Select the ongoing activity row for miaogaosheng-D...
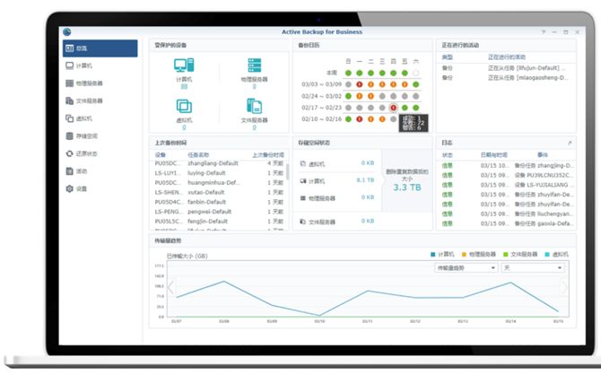 (x=506, y=78)
